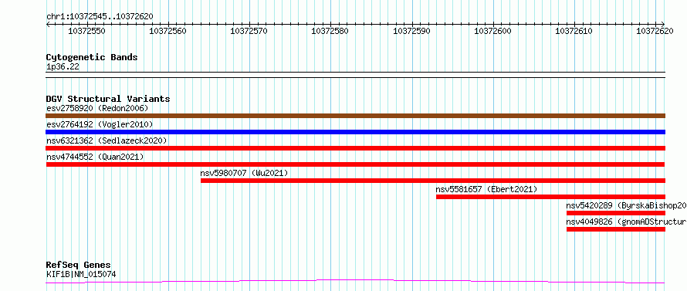The image size is (687, 291).
Task: Select the blue esv2764192 Vogler2010 variant bar
Action: pos(355,132)
